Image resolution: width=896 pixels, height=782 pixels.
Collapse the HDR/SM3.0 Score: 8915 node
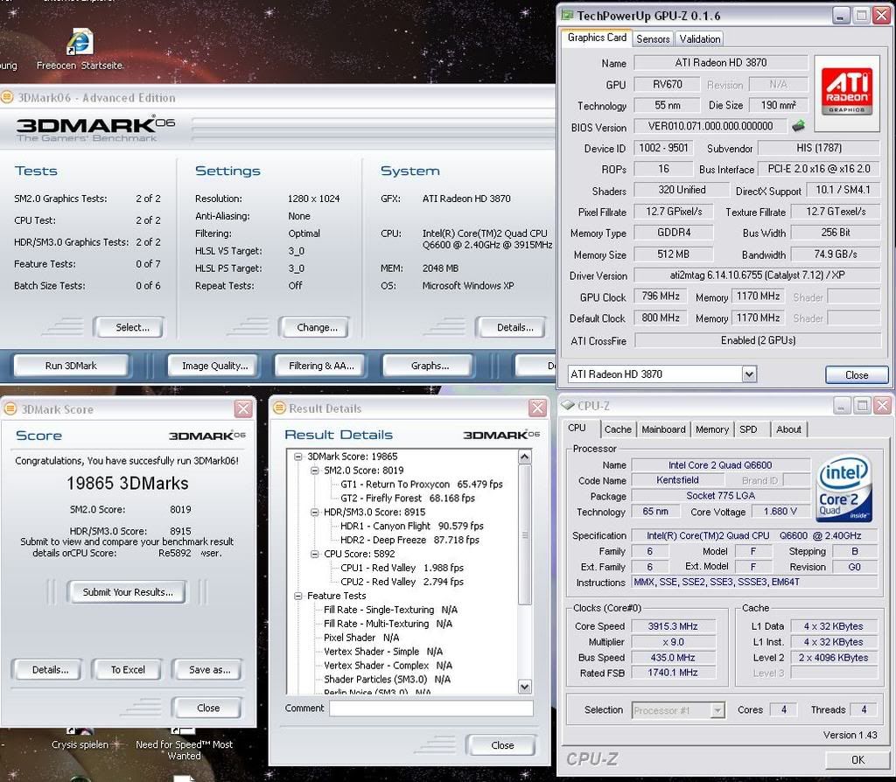tap(314, 513)
